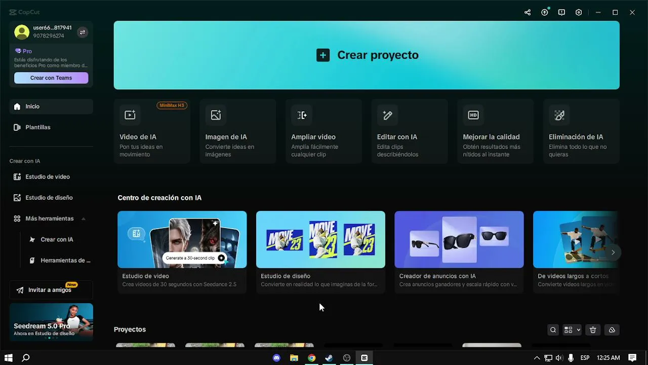This screenshot has width=648, height=365.
Task: Click the CapCut icon in the taskbar
Action: tap(364, 358)
